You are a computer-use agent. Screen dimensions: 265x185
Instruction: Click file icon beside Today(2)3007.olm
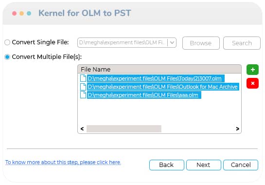(83, 78)
